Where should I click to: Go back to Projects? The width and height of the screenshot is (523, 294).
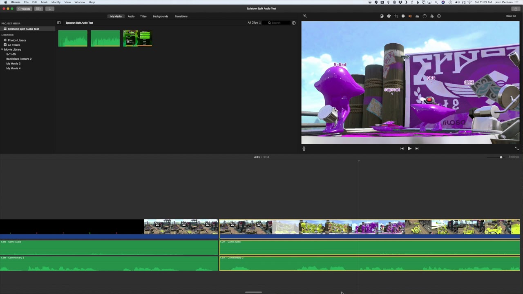click(x=24, y=9)
